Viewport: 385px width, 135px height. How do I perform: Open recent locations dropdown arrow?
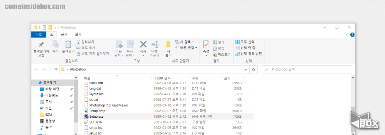click(50, 69)
